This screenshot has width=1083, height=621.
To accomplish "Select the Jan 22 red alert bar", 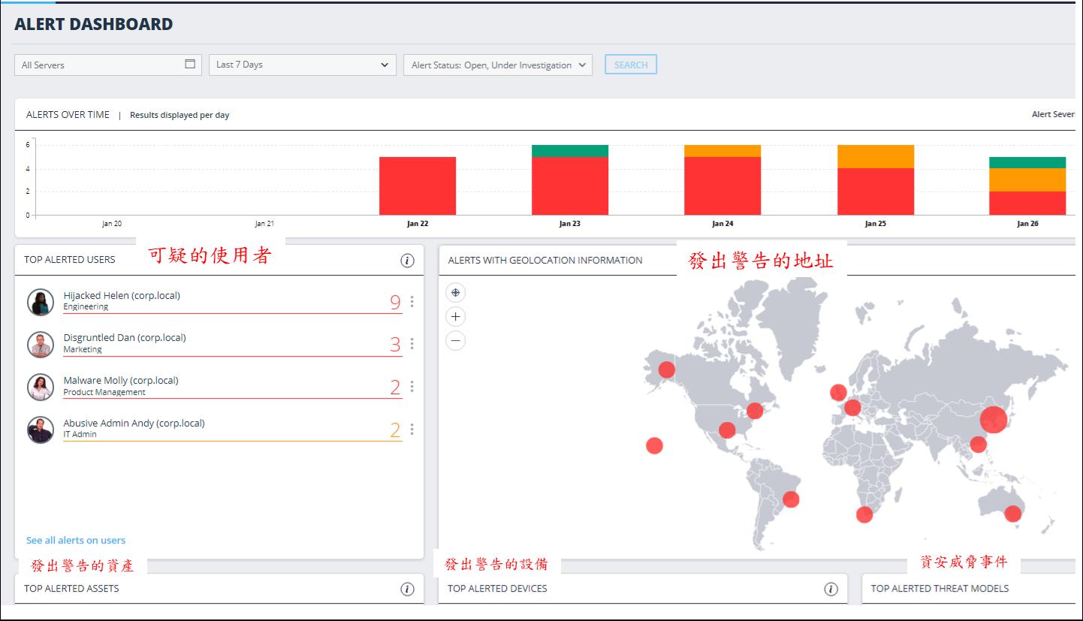I will [418, 185].
